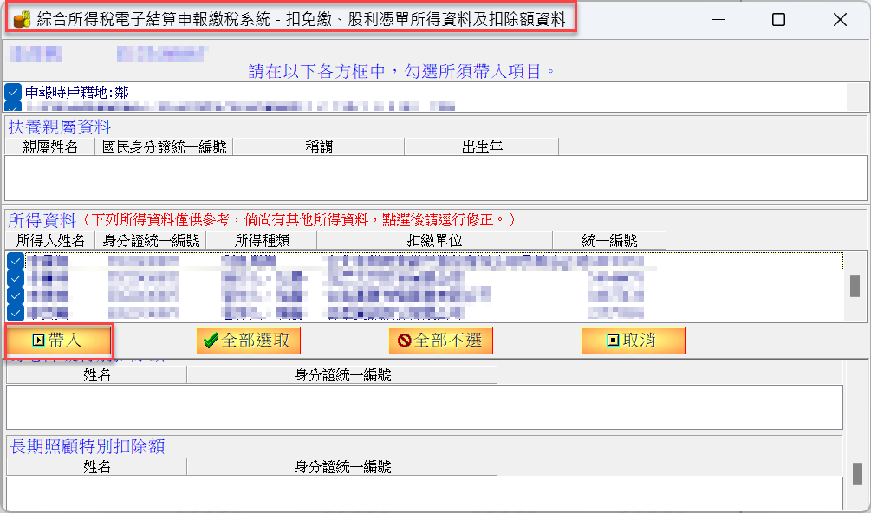This screenshot has height=513, width=871.
Task: Toggle the first income record checkbox
Action: (x=16, y=260)
